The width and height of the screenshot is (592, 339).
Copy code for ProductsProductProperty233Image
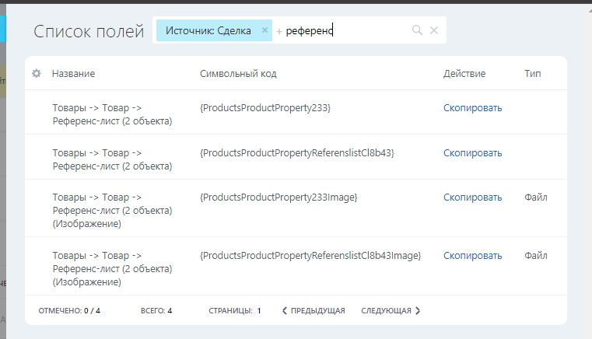click(x=472, y=197)
